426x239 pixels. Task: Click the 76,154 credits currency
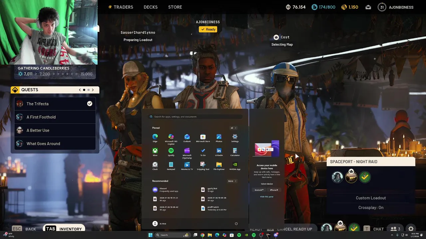click(296, 7)
